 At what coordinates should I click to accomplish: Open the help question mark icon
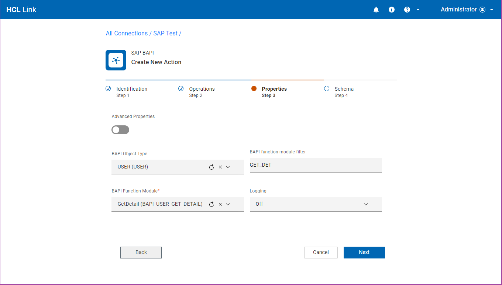point(407,10)
